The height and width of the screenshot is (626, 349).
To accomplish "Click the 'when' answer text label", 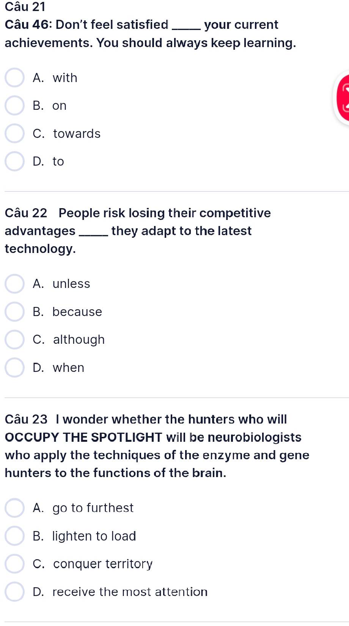I will point(68,368).
